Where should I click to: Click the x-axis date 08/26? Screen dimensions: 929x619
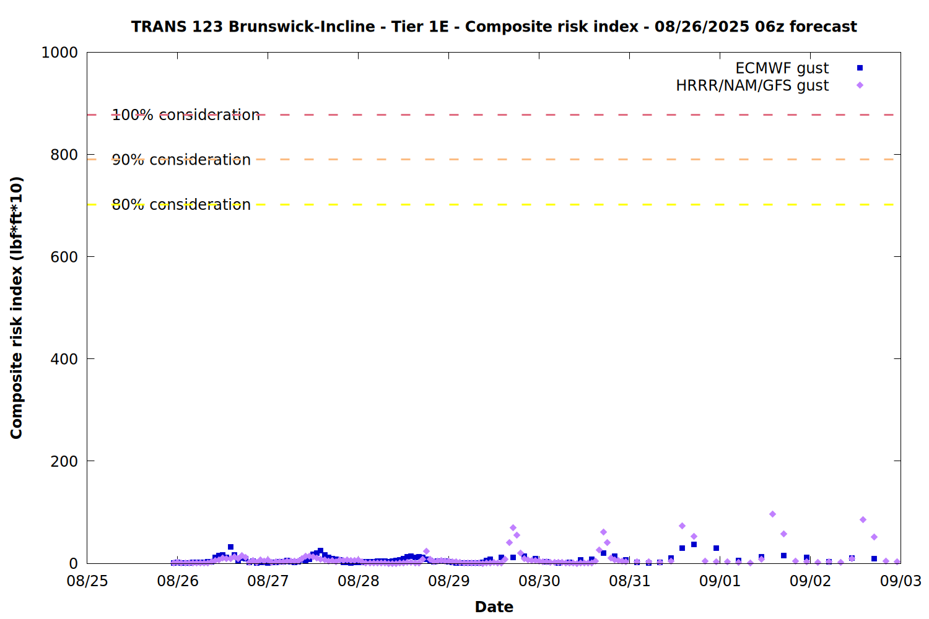click(x=178, y=581)
